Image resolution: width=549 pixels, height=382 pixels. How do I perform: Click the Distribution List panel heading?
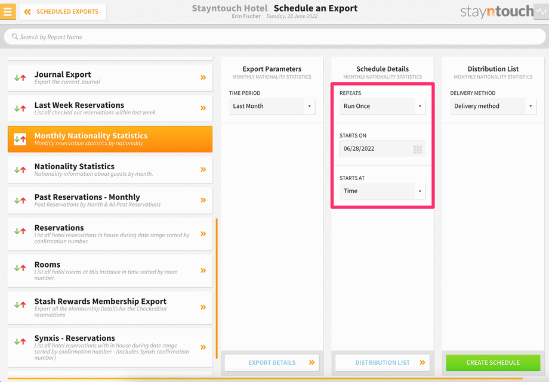tap(494, 69)
